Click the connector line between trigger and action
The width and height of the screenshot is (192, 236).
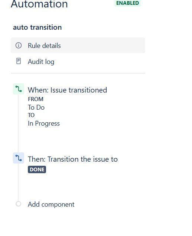click(18, 123)
